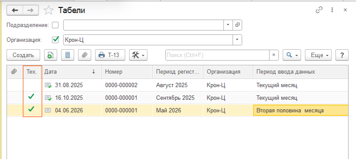Click the empty Подразделение input field
356x159 pixels.
[143, 25]
